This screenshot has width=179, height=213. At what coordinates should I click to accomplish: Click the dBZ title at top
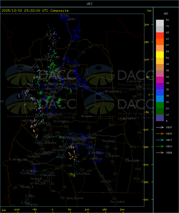coord(90,4)
